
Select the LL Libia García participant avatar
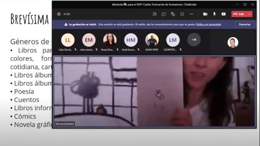(68, 40)
